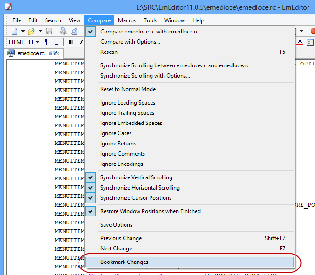Select Reset to Normal Mode
This screenshot has height=275, width=315.
pyautogui.click(x=190, y=89)
